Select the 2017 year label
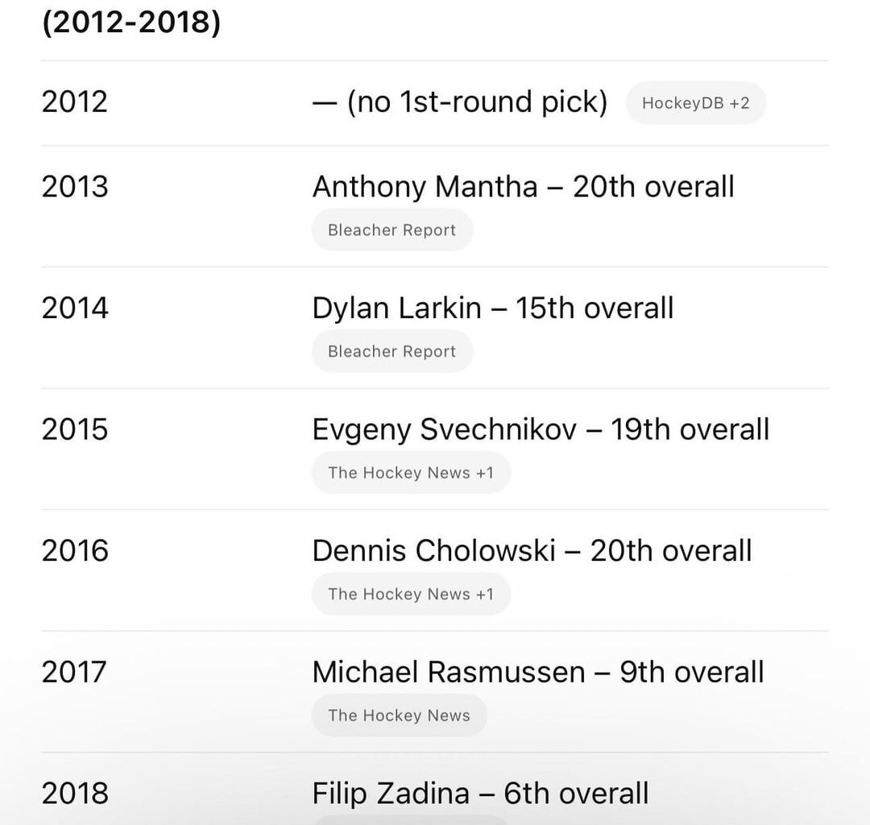The height and width of the screenshot is (825, 870). pos(76,672)
